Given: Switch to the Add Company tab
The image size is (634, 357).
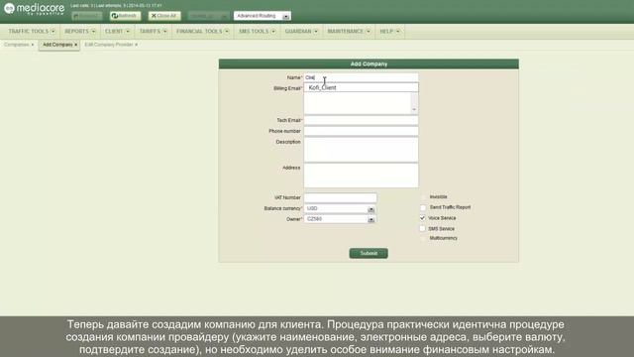Looking at the screenshot, I should click(x=57, y=45).
